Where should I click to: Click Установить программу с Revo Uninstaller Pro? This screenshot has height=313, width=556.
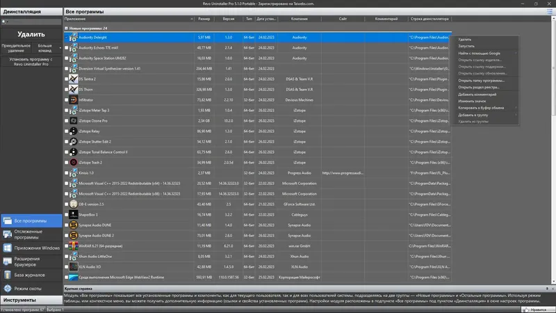coord(31,62)
